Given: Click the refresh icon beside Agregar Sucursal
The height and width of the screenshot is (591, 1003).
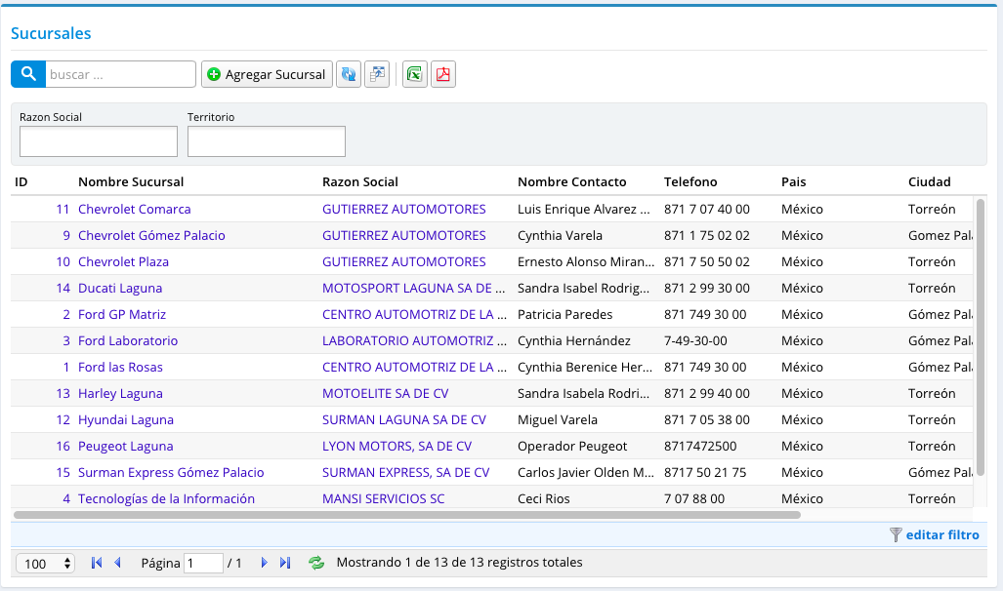Looking at the screenshot, I should (x=349, y=74).
